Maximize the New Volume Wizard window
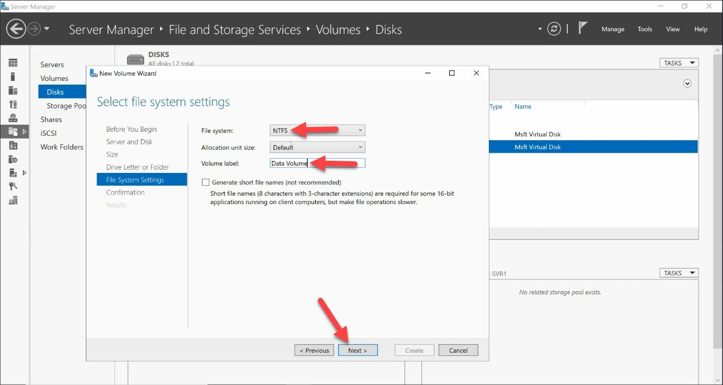The width and height of the screenshot is (723, 385). tap(452, 74)
